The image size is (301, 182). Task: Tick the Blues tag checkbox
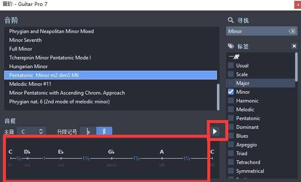click(231, 136)
